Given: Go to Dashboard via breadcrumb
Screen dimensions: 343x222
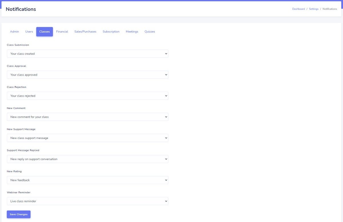Looking at the screenshot, I should click(x=298, y=9).
